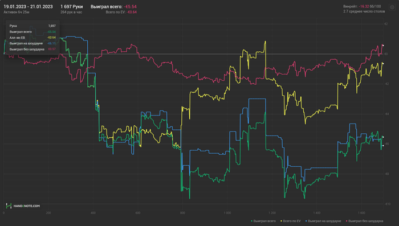Click the '800' label on hands axis
The height and width of the screenshot is (226, 399).
183,213
